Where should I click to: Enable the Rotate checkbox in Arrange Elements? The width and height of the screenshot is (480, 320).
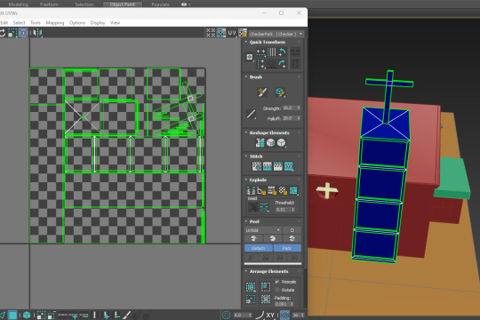tap(277, 290)
